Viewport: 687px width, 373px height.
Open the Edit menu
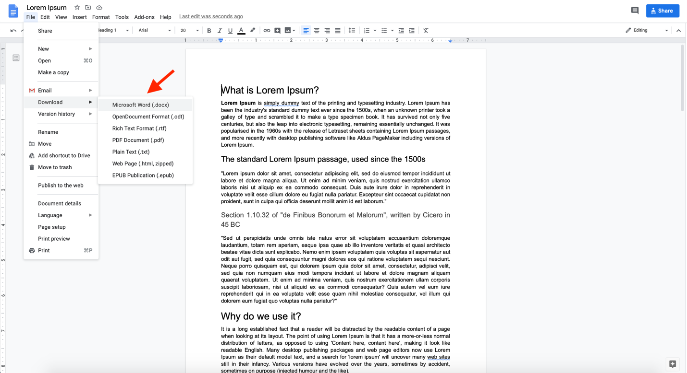point(45,17)
